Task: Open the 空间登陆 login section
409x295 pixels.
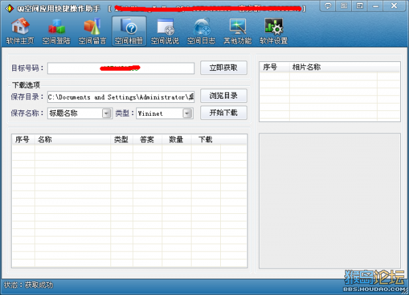Action: [x=57, y=31]
